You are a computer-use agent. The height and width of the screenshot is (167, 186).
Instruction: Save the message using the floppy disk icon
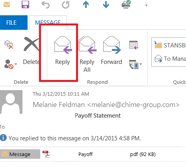click(25, 5)
